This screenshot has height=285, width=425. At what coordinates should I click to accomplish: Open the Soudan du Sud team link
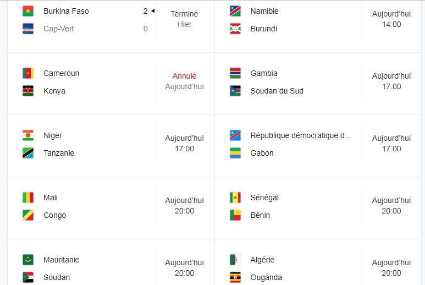[x=277, y=91]
